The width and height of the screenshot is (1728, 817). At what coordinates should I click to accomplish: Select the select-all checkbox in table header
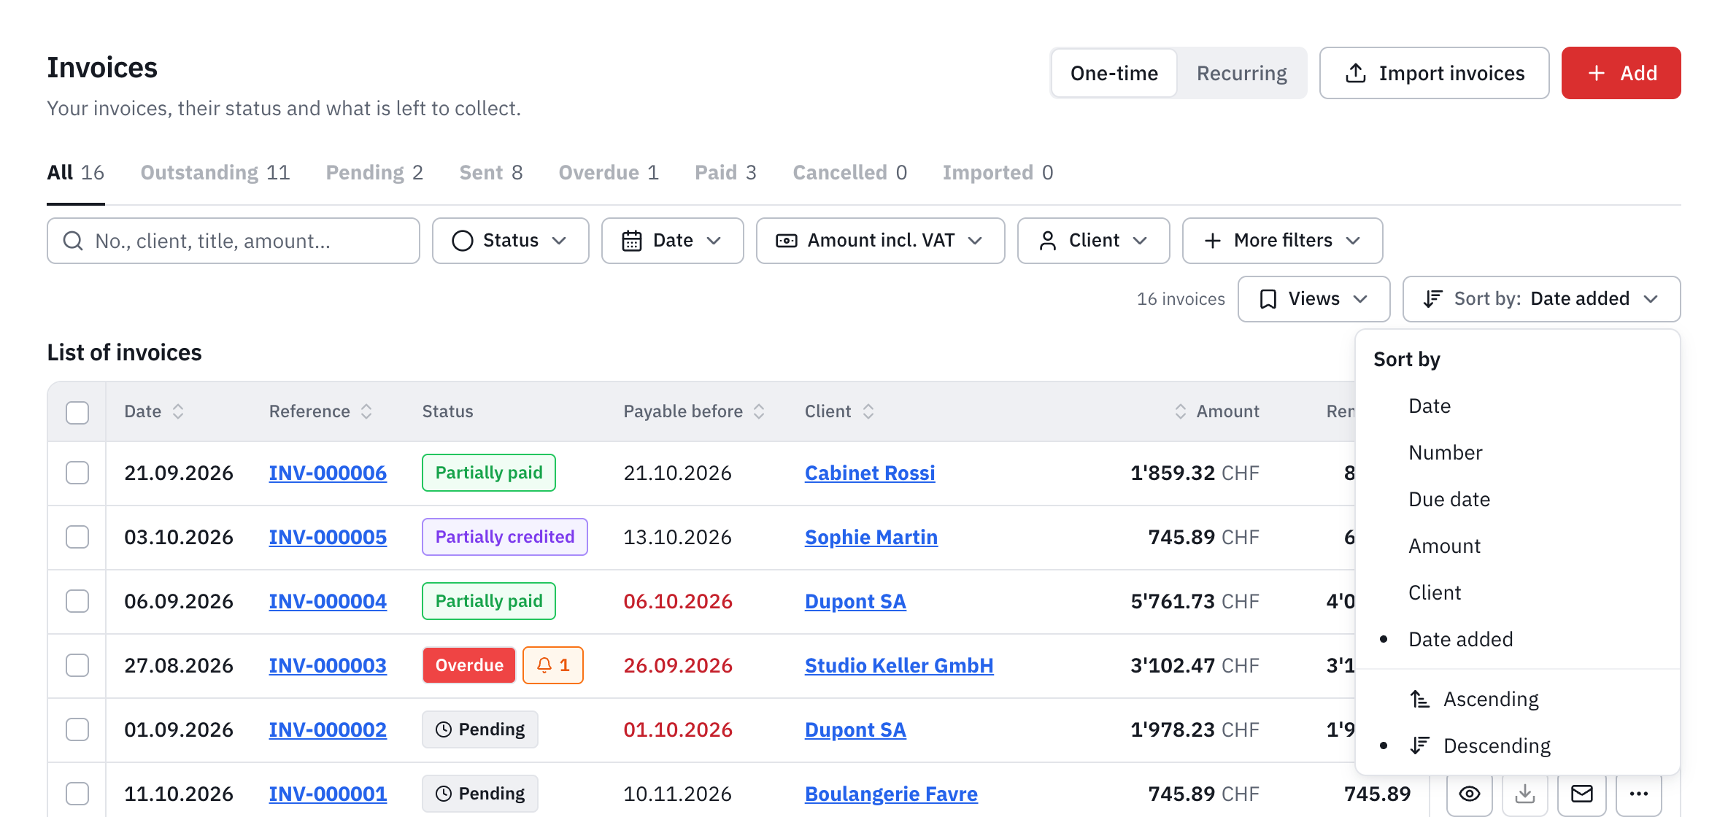pos(77,412)
